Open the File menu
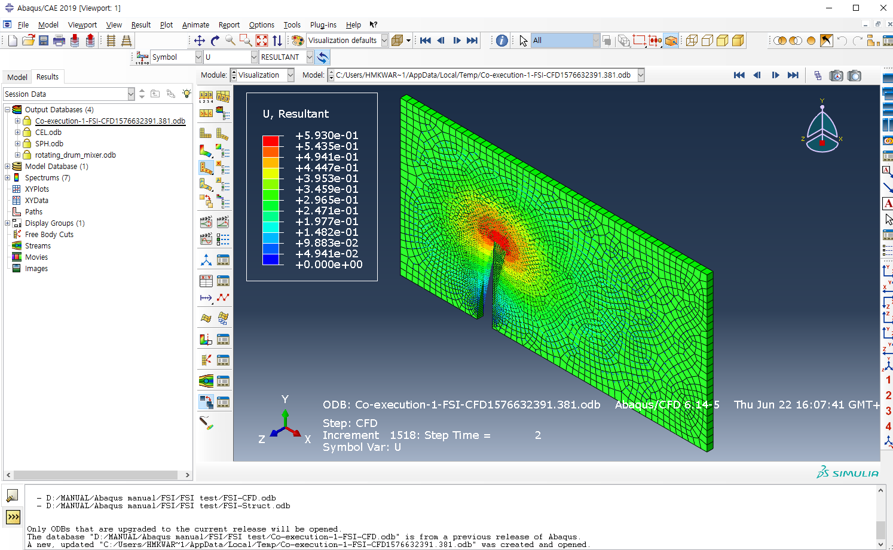 tap(23, 25)
